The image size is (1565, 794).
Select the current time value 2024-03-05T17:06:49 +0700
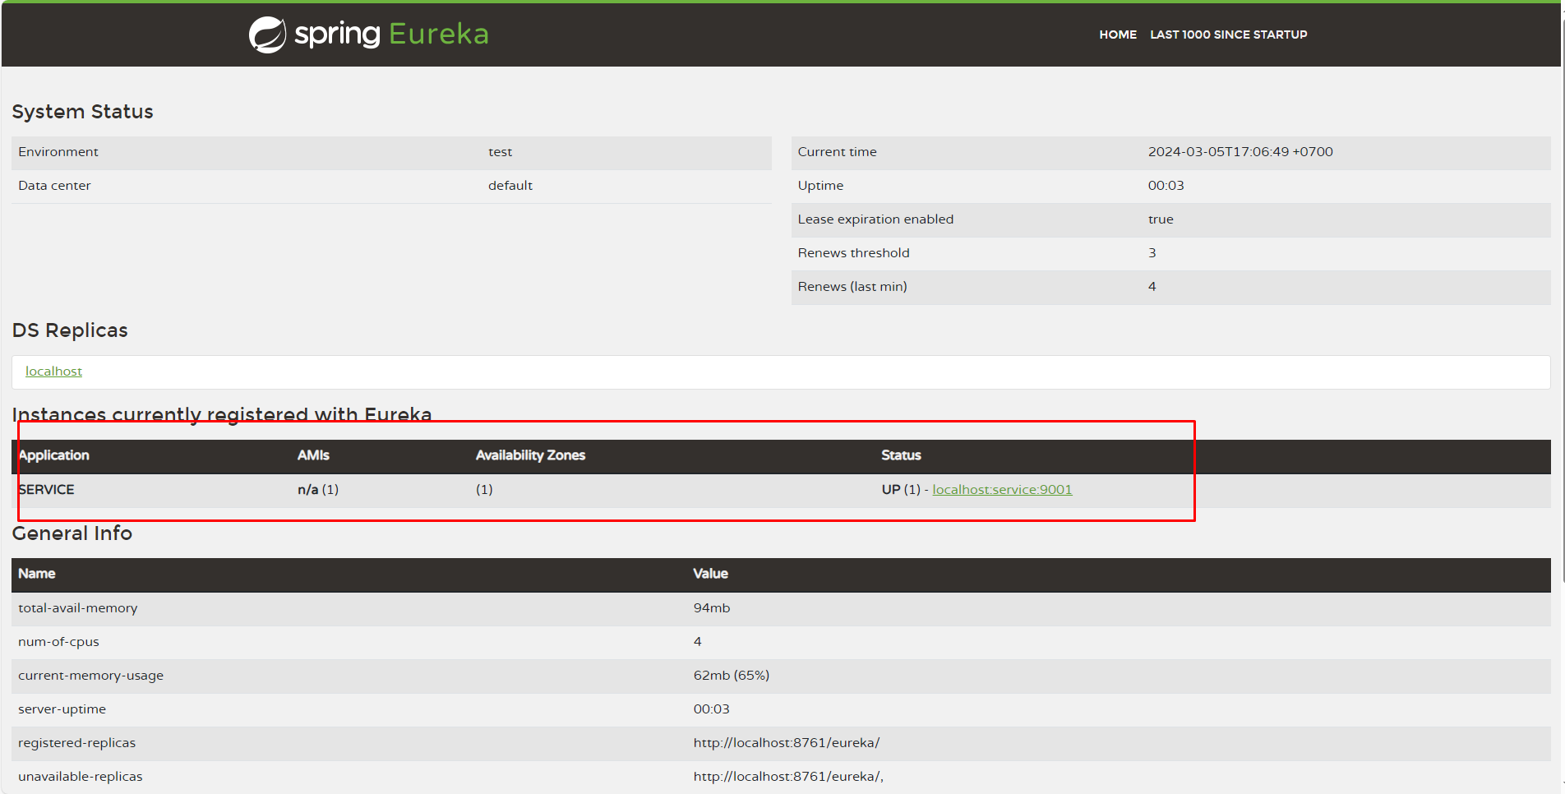(x=1240, y=152)
